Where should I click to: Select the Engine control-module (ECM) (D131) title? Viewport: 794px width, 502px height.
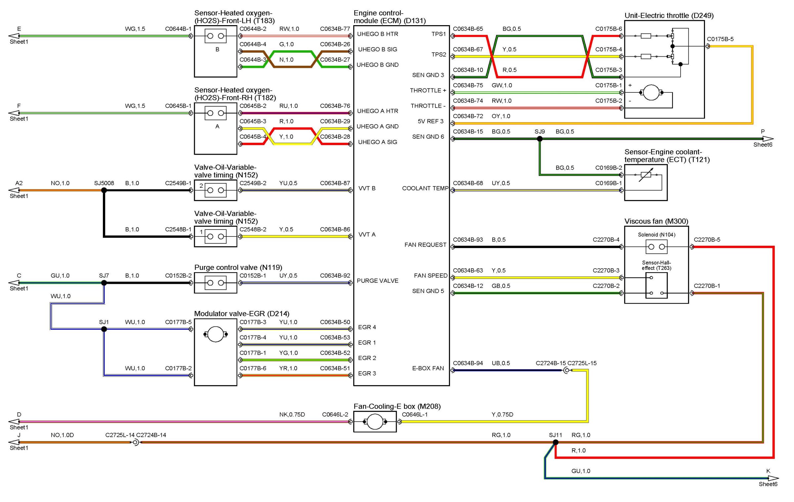pyautogui.click(x=389, y=17)
